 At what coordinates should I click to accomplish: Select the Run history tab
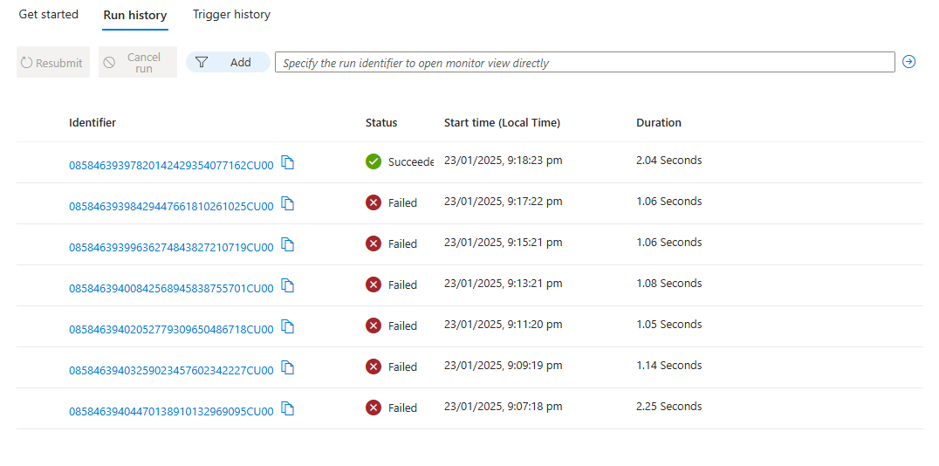134,16
